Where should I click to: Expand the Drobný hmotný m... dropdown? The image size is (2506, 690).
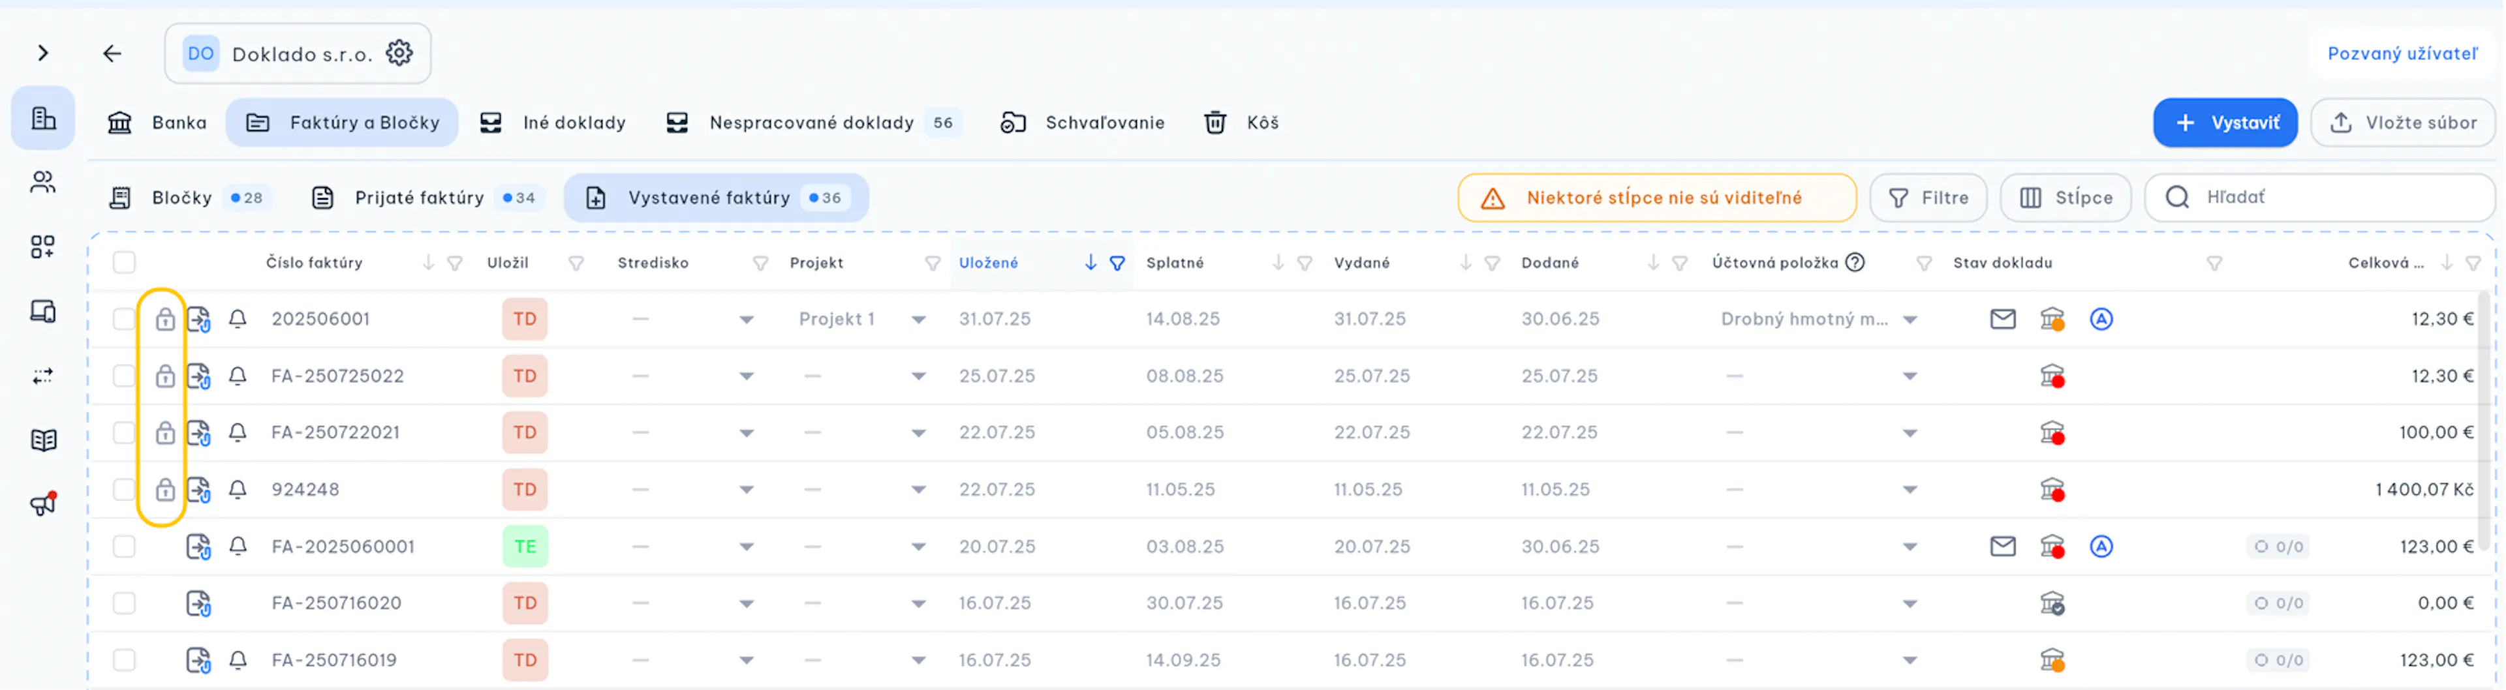1910,320
